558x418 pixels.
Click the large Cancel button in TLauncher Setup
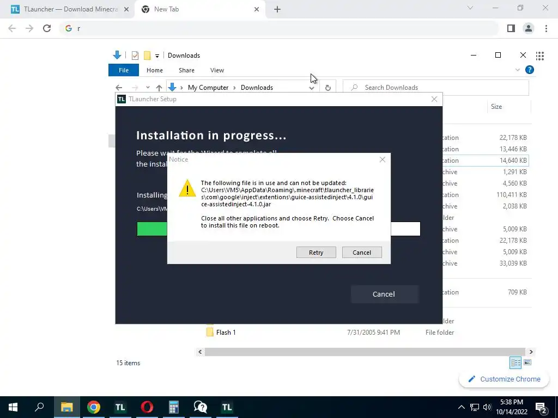pyautogui.click(x=384, y=294)
